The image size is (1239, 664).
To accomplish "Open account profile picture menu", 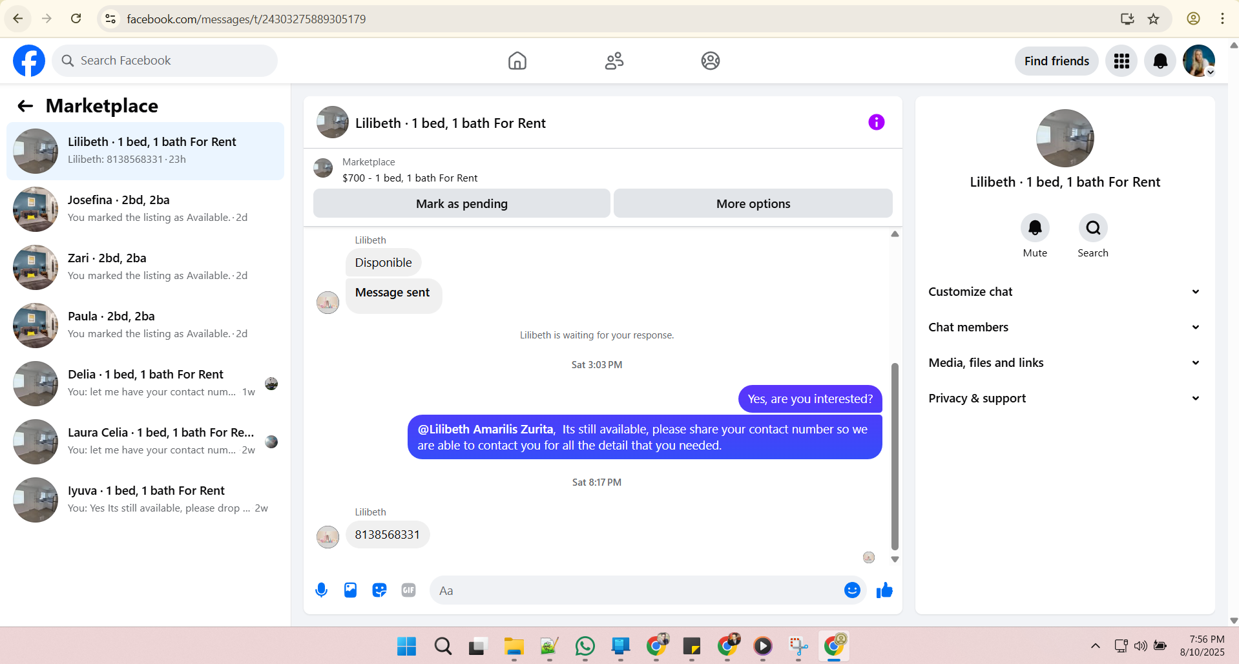I will tap(1199, 61).
